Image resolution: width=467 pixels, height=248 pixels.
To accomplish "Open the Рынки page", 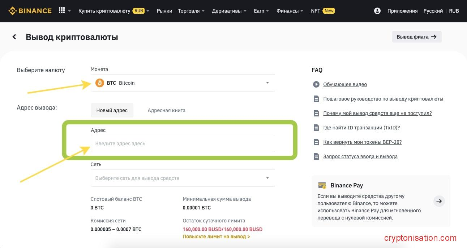I will (x=164, y=11).
